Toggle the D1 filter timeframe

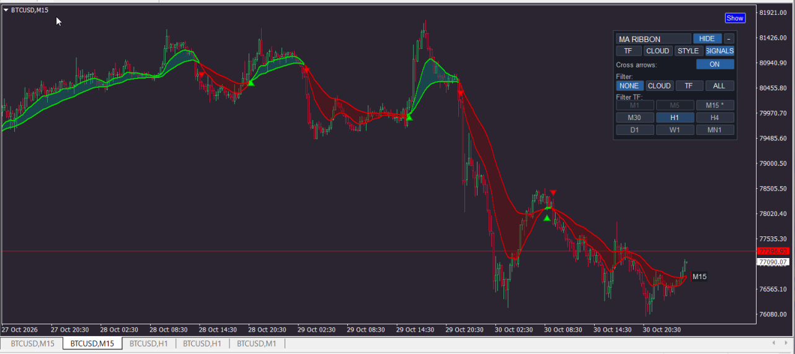tap(635, 130)
